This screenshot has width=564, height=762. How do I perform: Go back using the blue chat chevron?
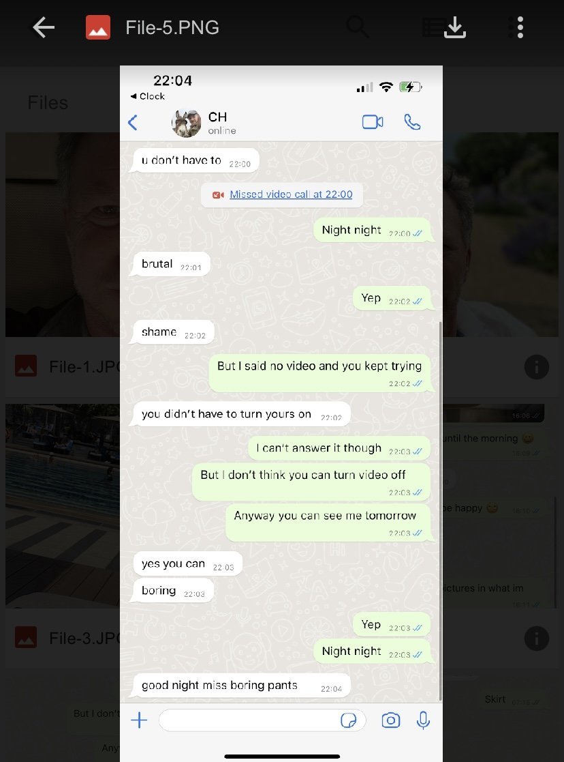point(133,123)
